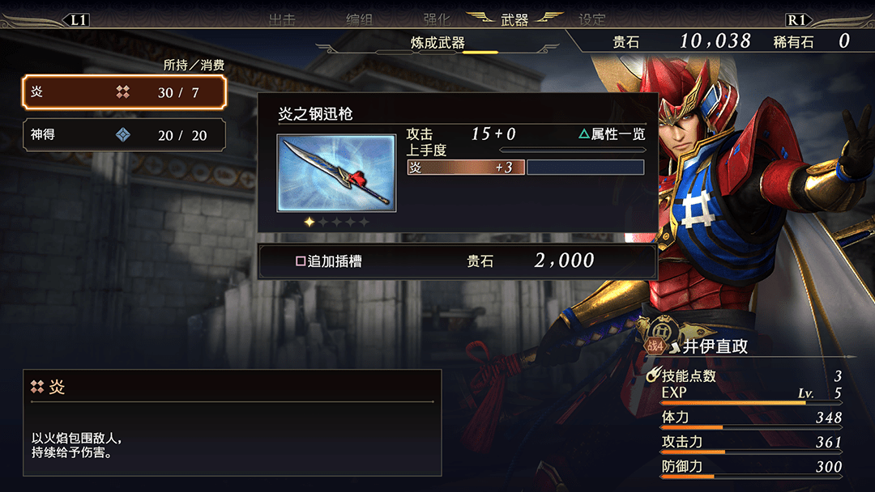Select the flame element icon in 炎 row
Viewport: 875px width, 492px height.
tap(123, 92)
